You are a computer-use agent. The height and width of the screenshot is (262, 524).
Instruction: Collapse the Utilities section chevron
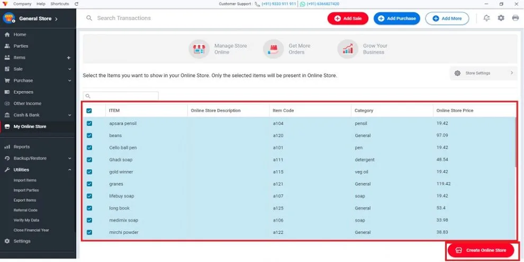[69, 170]
